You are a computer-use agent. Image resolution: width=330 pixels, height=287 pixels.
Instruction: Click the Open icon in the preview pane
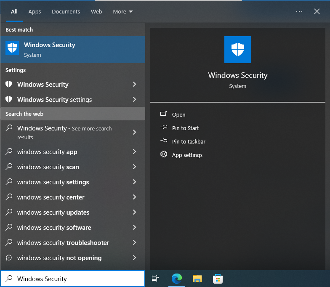coord(163,114)
